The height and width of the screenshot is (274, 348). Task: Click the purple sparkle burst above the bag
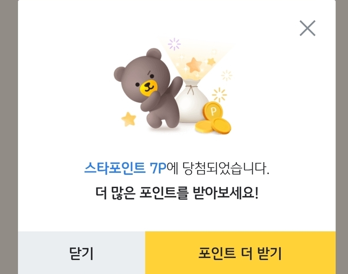(174, 44)
